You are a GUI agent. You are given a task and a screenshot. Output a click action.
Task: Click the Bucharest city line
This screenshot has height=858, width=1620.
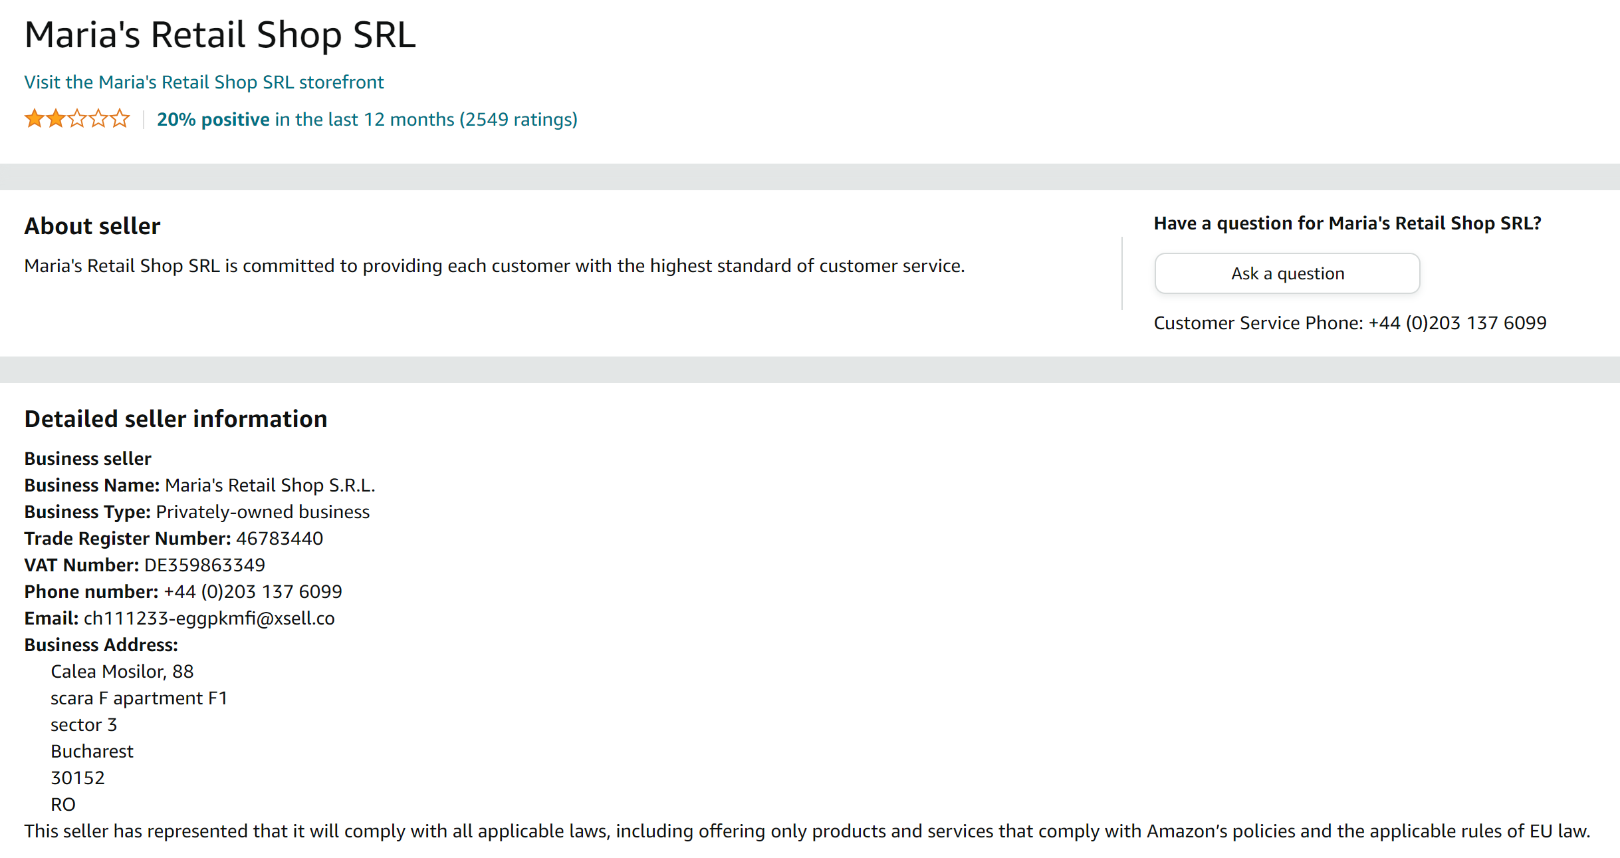tap(92, 751)
